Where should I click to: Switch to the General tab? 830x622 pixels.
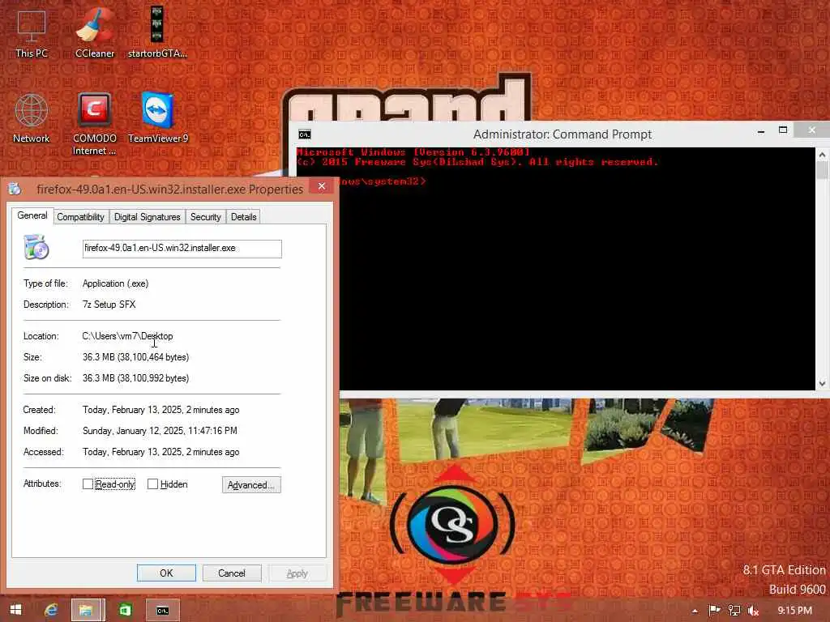tap(32, 215)
